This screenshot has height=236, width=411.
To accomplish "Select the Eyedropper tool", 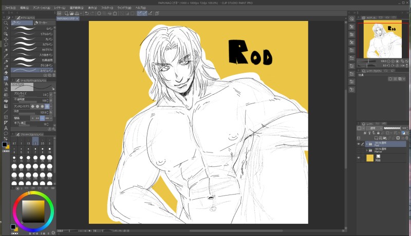I will click(6, 56).
